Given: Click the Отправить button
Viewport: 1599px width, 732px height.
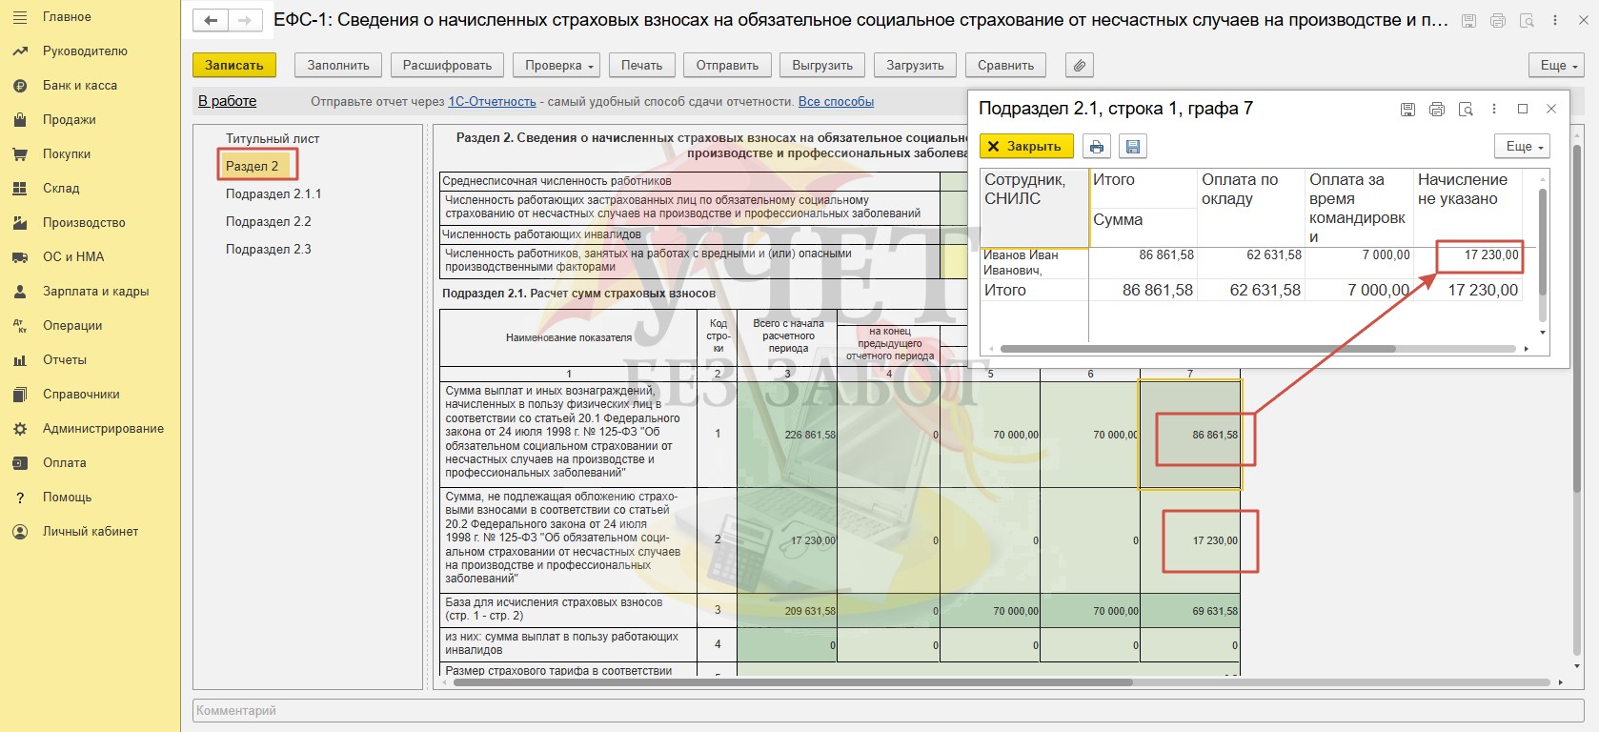Looking at the screenshot, I should tap(727, 65).
